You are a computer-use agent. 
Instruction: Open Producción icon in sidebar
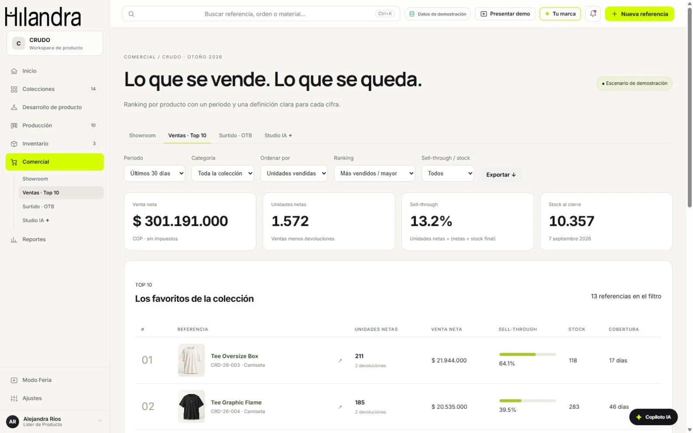coord(14,125)
